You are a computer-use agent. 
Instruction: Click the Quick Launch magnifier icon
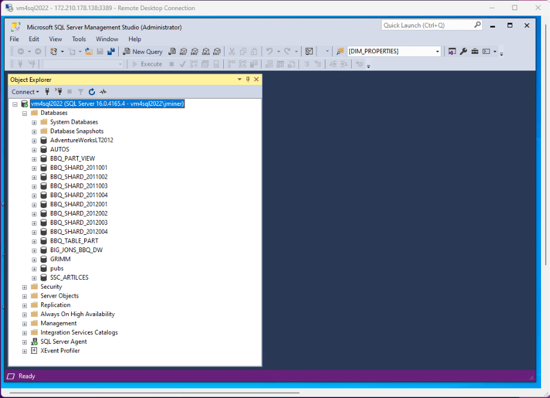[477, 25]
